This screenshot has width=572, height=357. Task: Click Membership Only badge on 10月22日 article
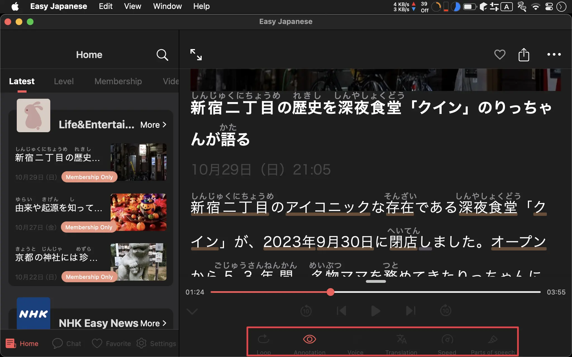(x=89, y=277)
